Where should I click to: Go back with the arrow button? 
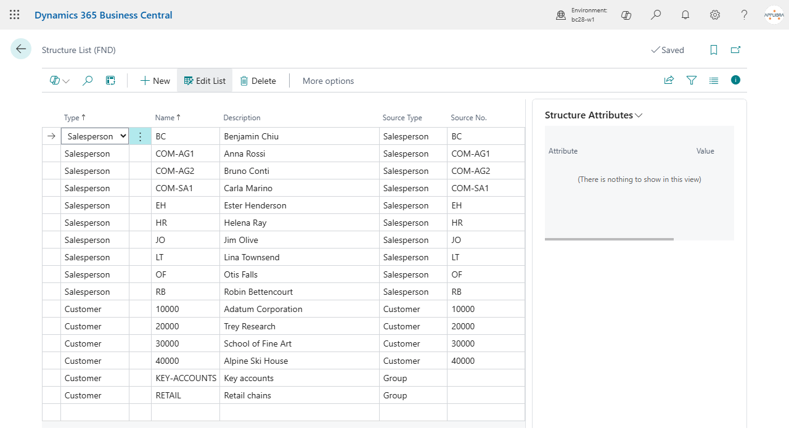pyautogui.click(x=21, y=49)
